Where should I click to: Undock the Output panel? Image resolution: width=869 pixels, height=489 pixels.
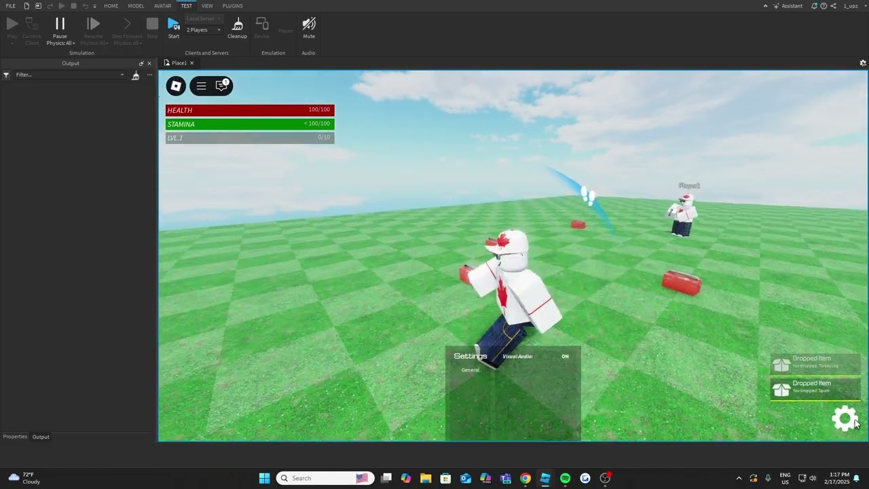pyautogui.click(x=141, y=63)
